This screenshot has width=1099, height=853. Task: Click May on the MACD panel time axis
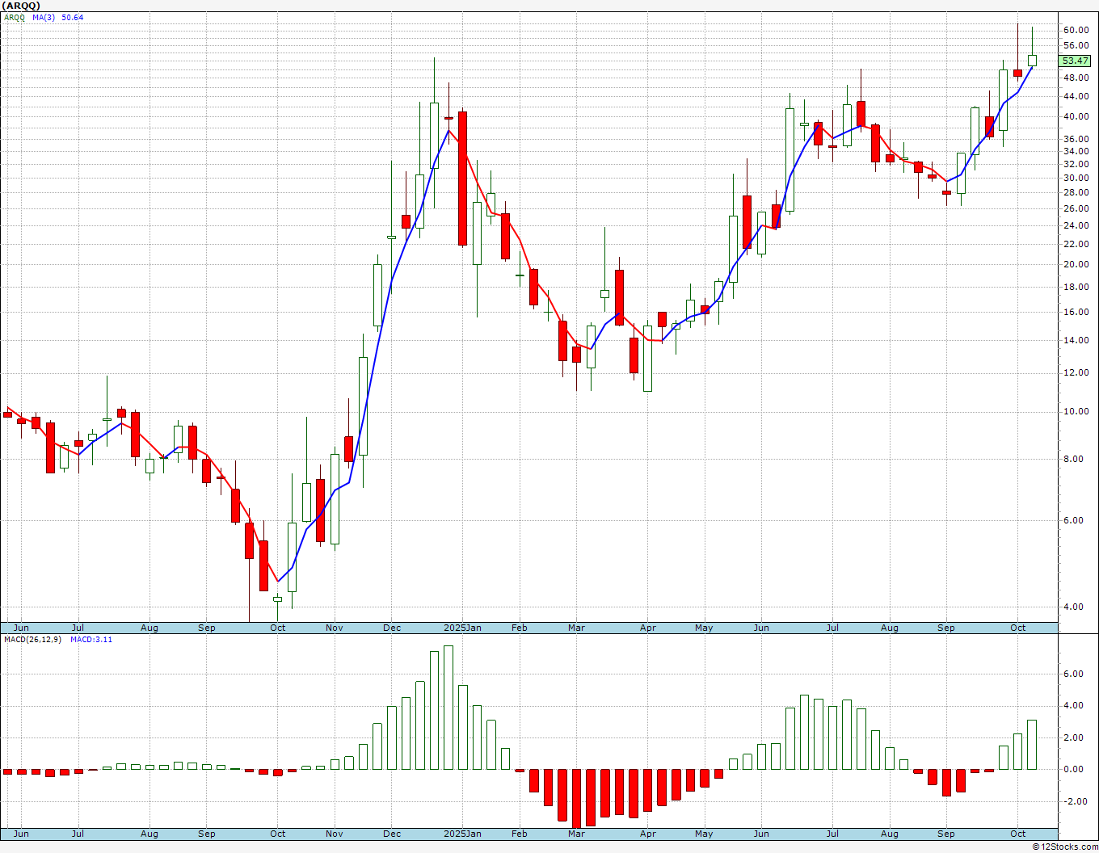pyautogui.click(x=704, y=834)
